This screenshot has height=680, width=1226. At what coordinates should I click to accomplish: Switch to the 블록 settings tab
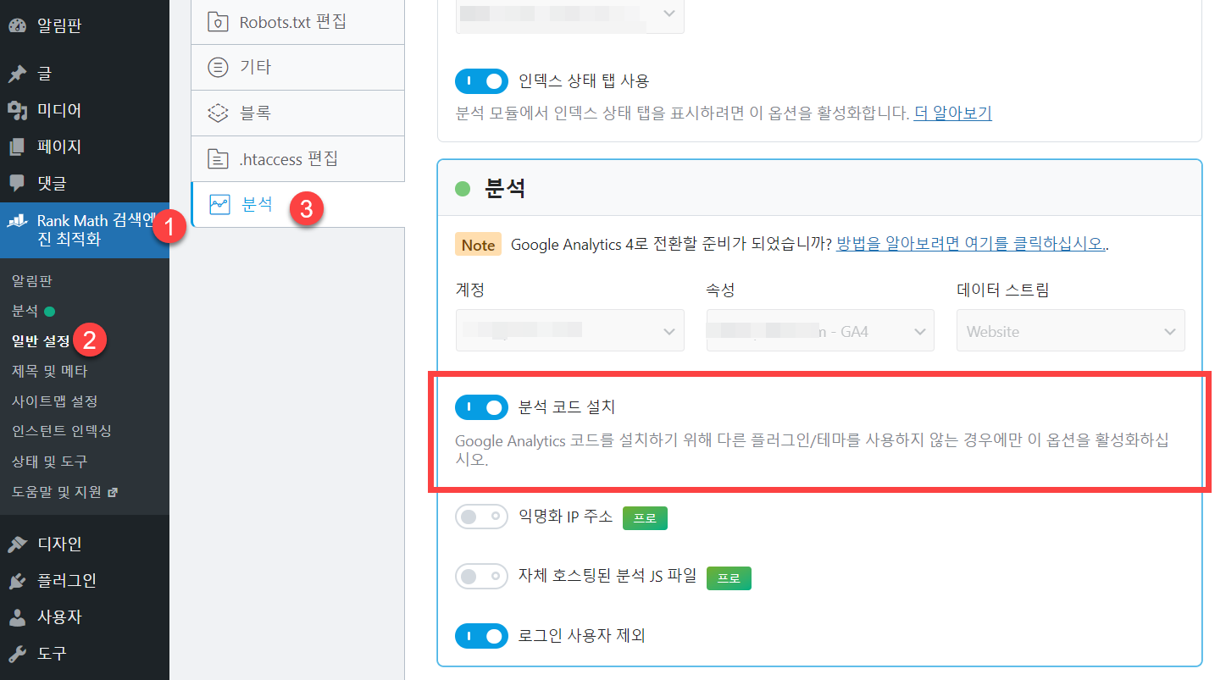point(297,113)
